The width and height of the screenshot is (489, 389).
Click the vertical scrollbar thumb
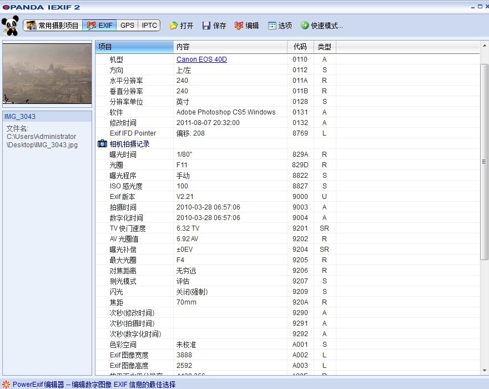[x=484, y=161]
